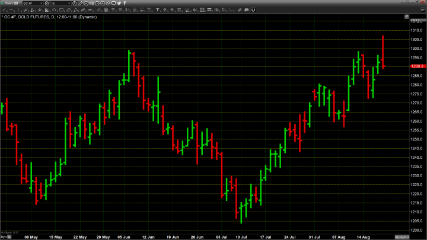Select the ellipse drawing tool
The height and width of the screenshot is (240, 427).
click(x=55, y=9)
